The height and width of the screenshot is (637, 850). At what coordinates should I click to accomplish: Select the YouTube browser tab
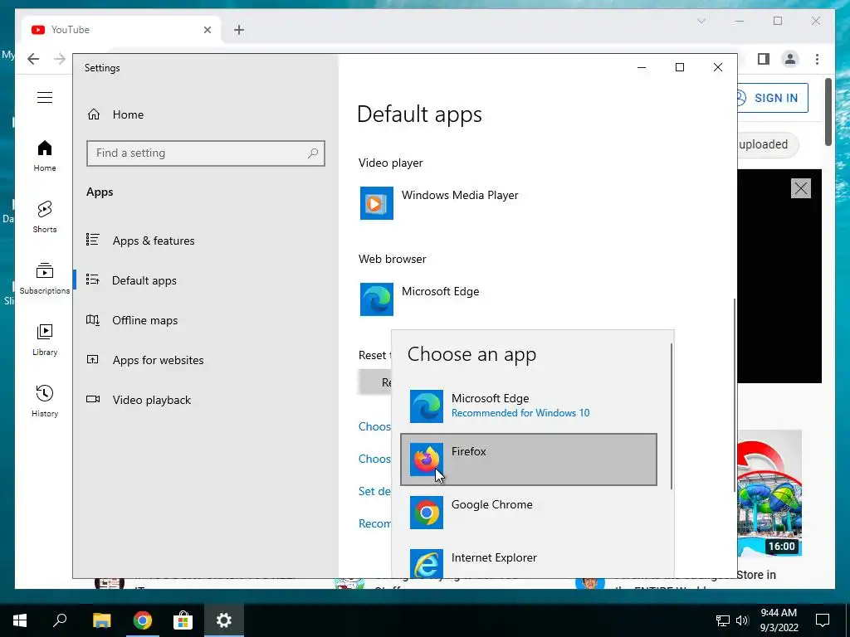coord(121,30)
